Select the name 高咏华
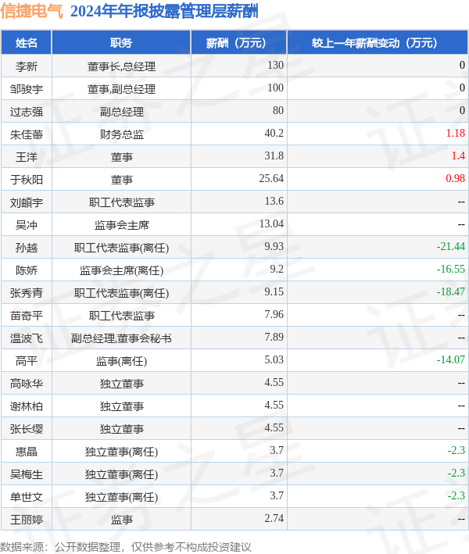The width and height of the screenshot is (469, 554). 27,383
